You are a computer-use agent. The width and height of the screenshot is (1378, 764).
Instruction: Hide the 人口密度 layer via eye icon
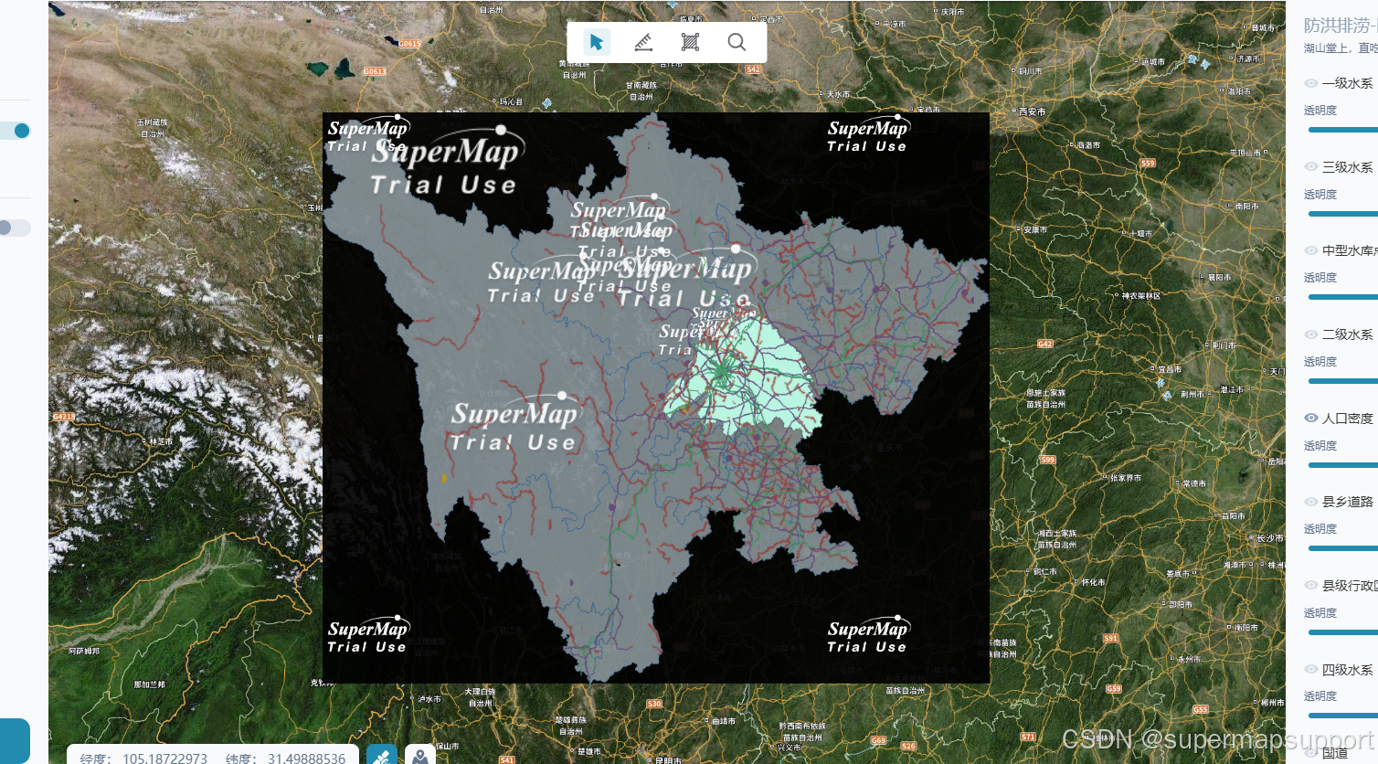pos(1311,418)
